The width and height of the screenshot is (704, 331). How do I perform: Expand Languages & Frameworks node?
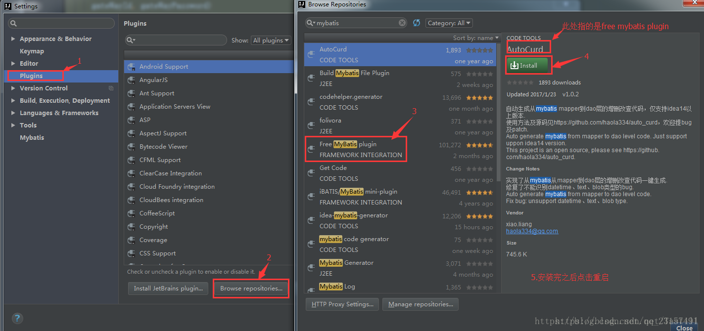(x=13, y=113)
